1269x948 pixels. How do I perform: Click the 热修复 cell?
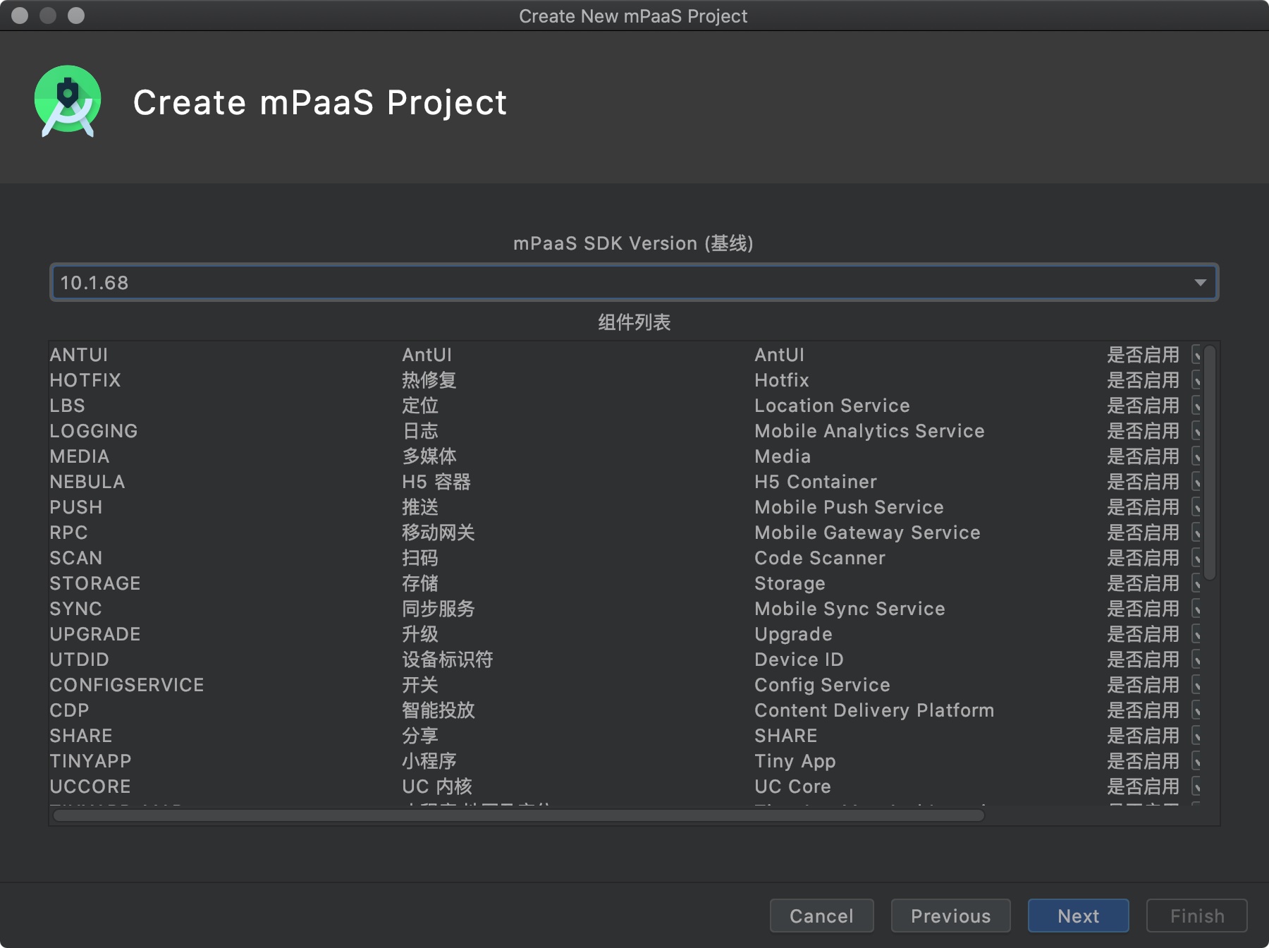429,380
